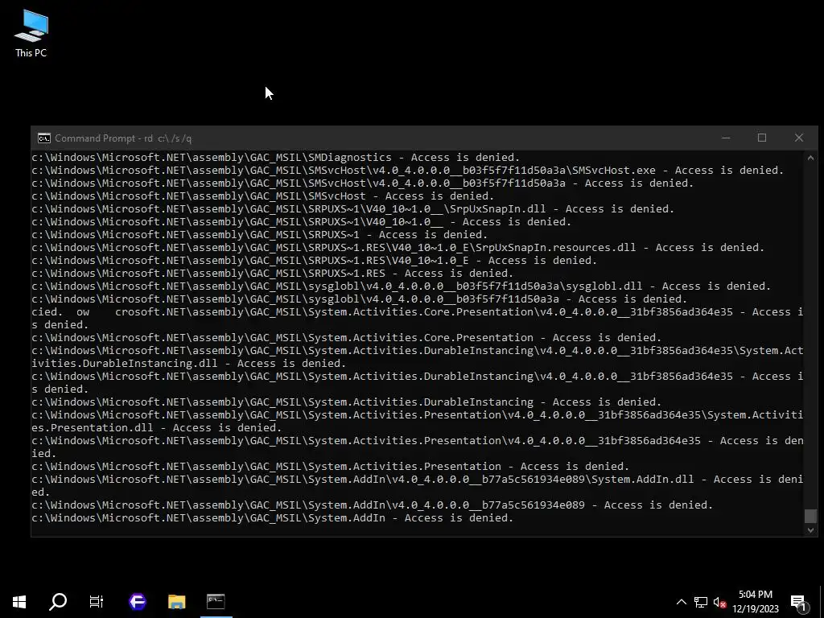The height and width of the screenshot is (618, 824).
Task: Open taskbar Search magnifier
Action: coord(58,602)
